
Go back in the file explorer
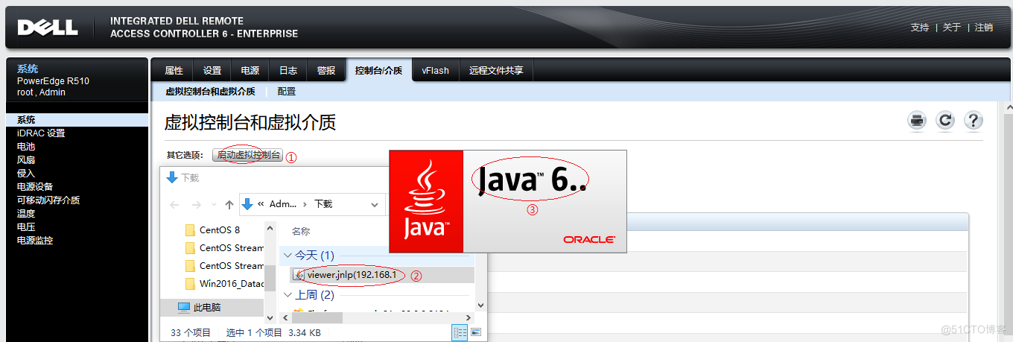click(x=174, y=204)
